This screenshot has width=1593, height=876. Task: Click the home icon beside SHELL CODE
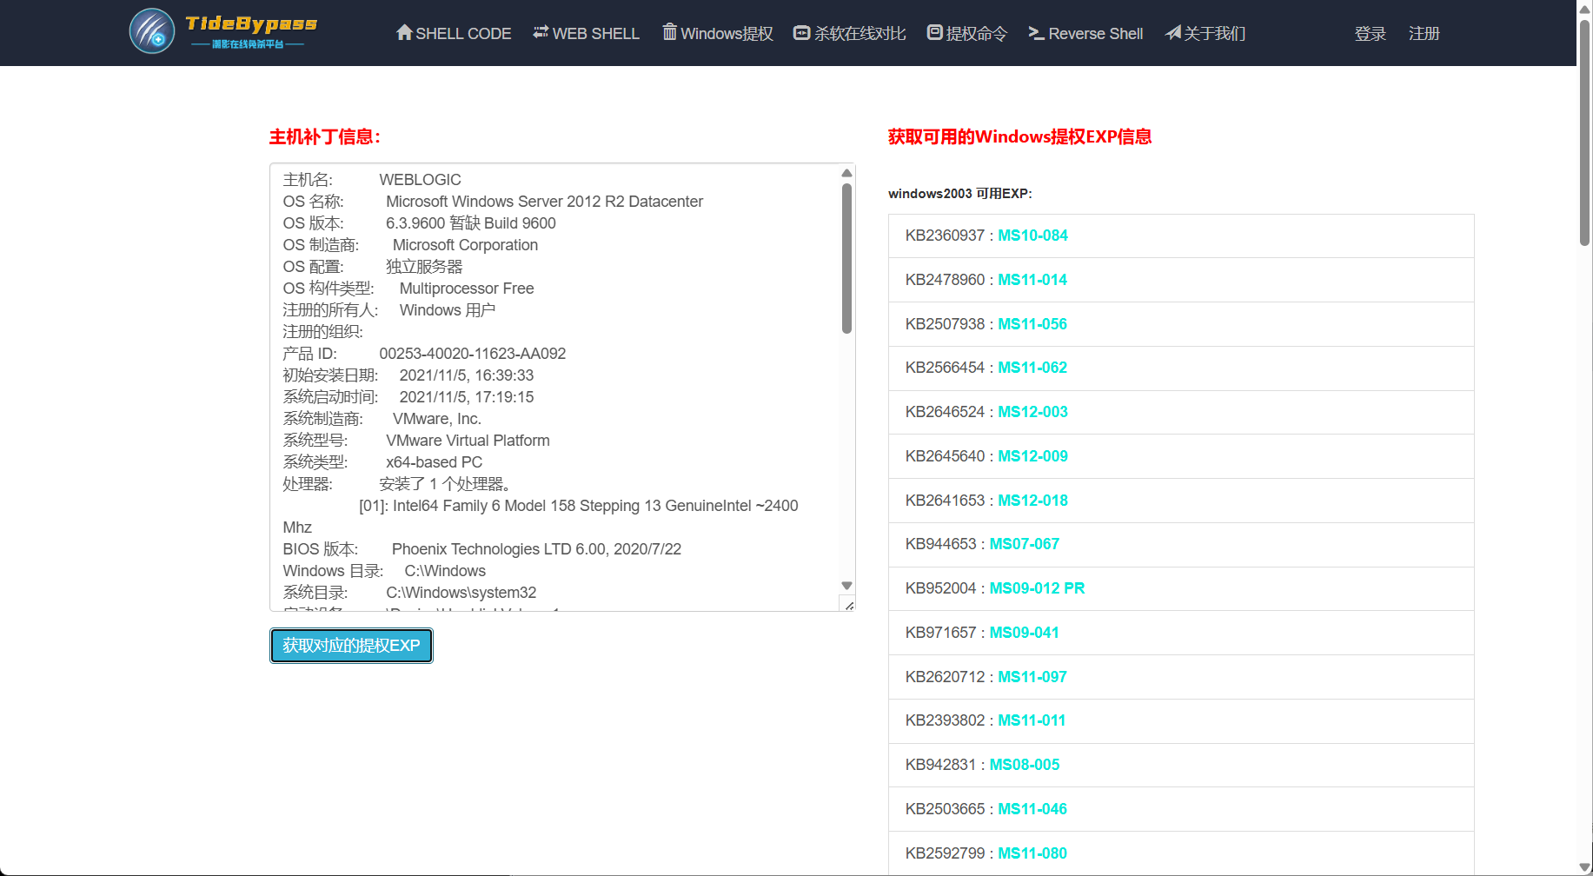[x=404, y=32]
